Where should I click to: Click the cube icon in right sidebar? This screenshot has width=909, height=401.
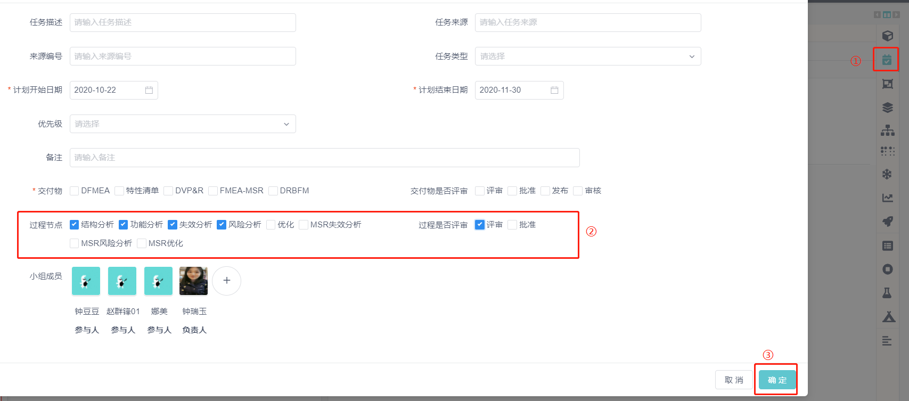[x=887, y=36]
